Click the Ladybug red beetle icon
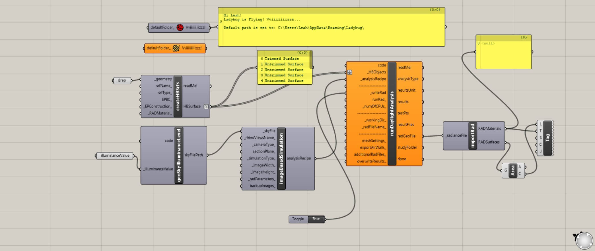This screenshot has width=595, height=251. click(180, 28)
